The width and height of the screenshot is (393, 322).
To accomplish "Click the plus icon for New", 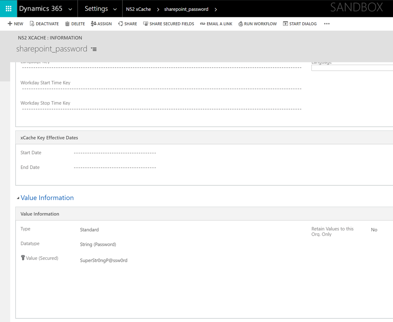I will point(10,24).
